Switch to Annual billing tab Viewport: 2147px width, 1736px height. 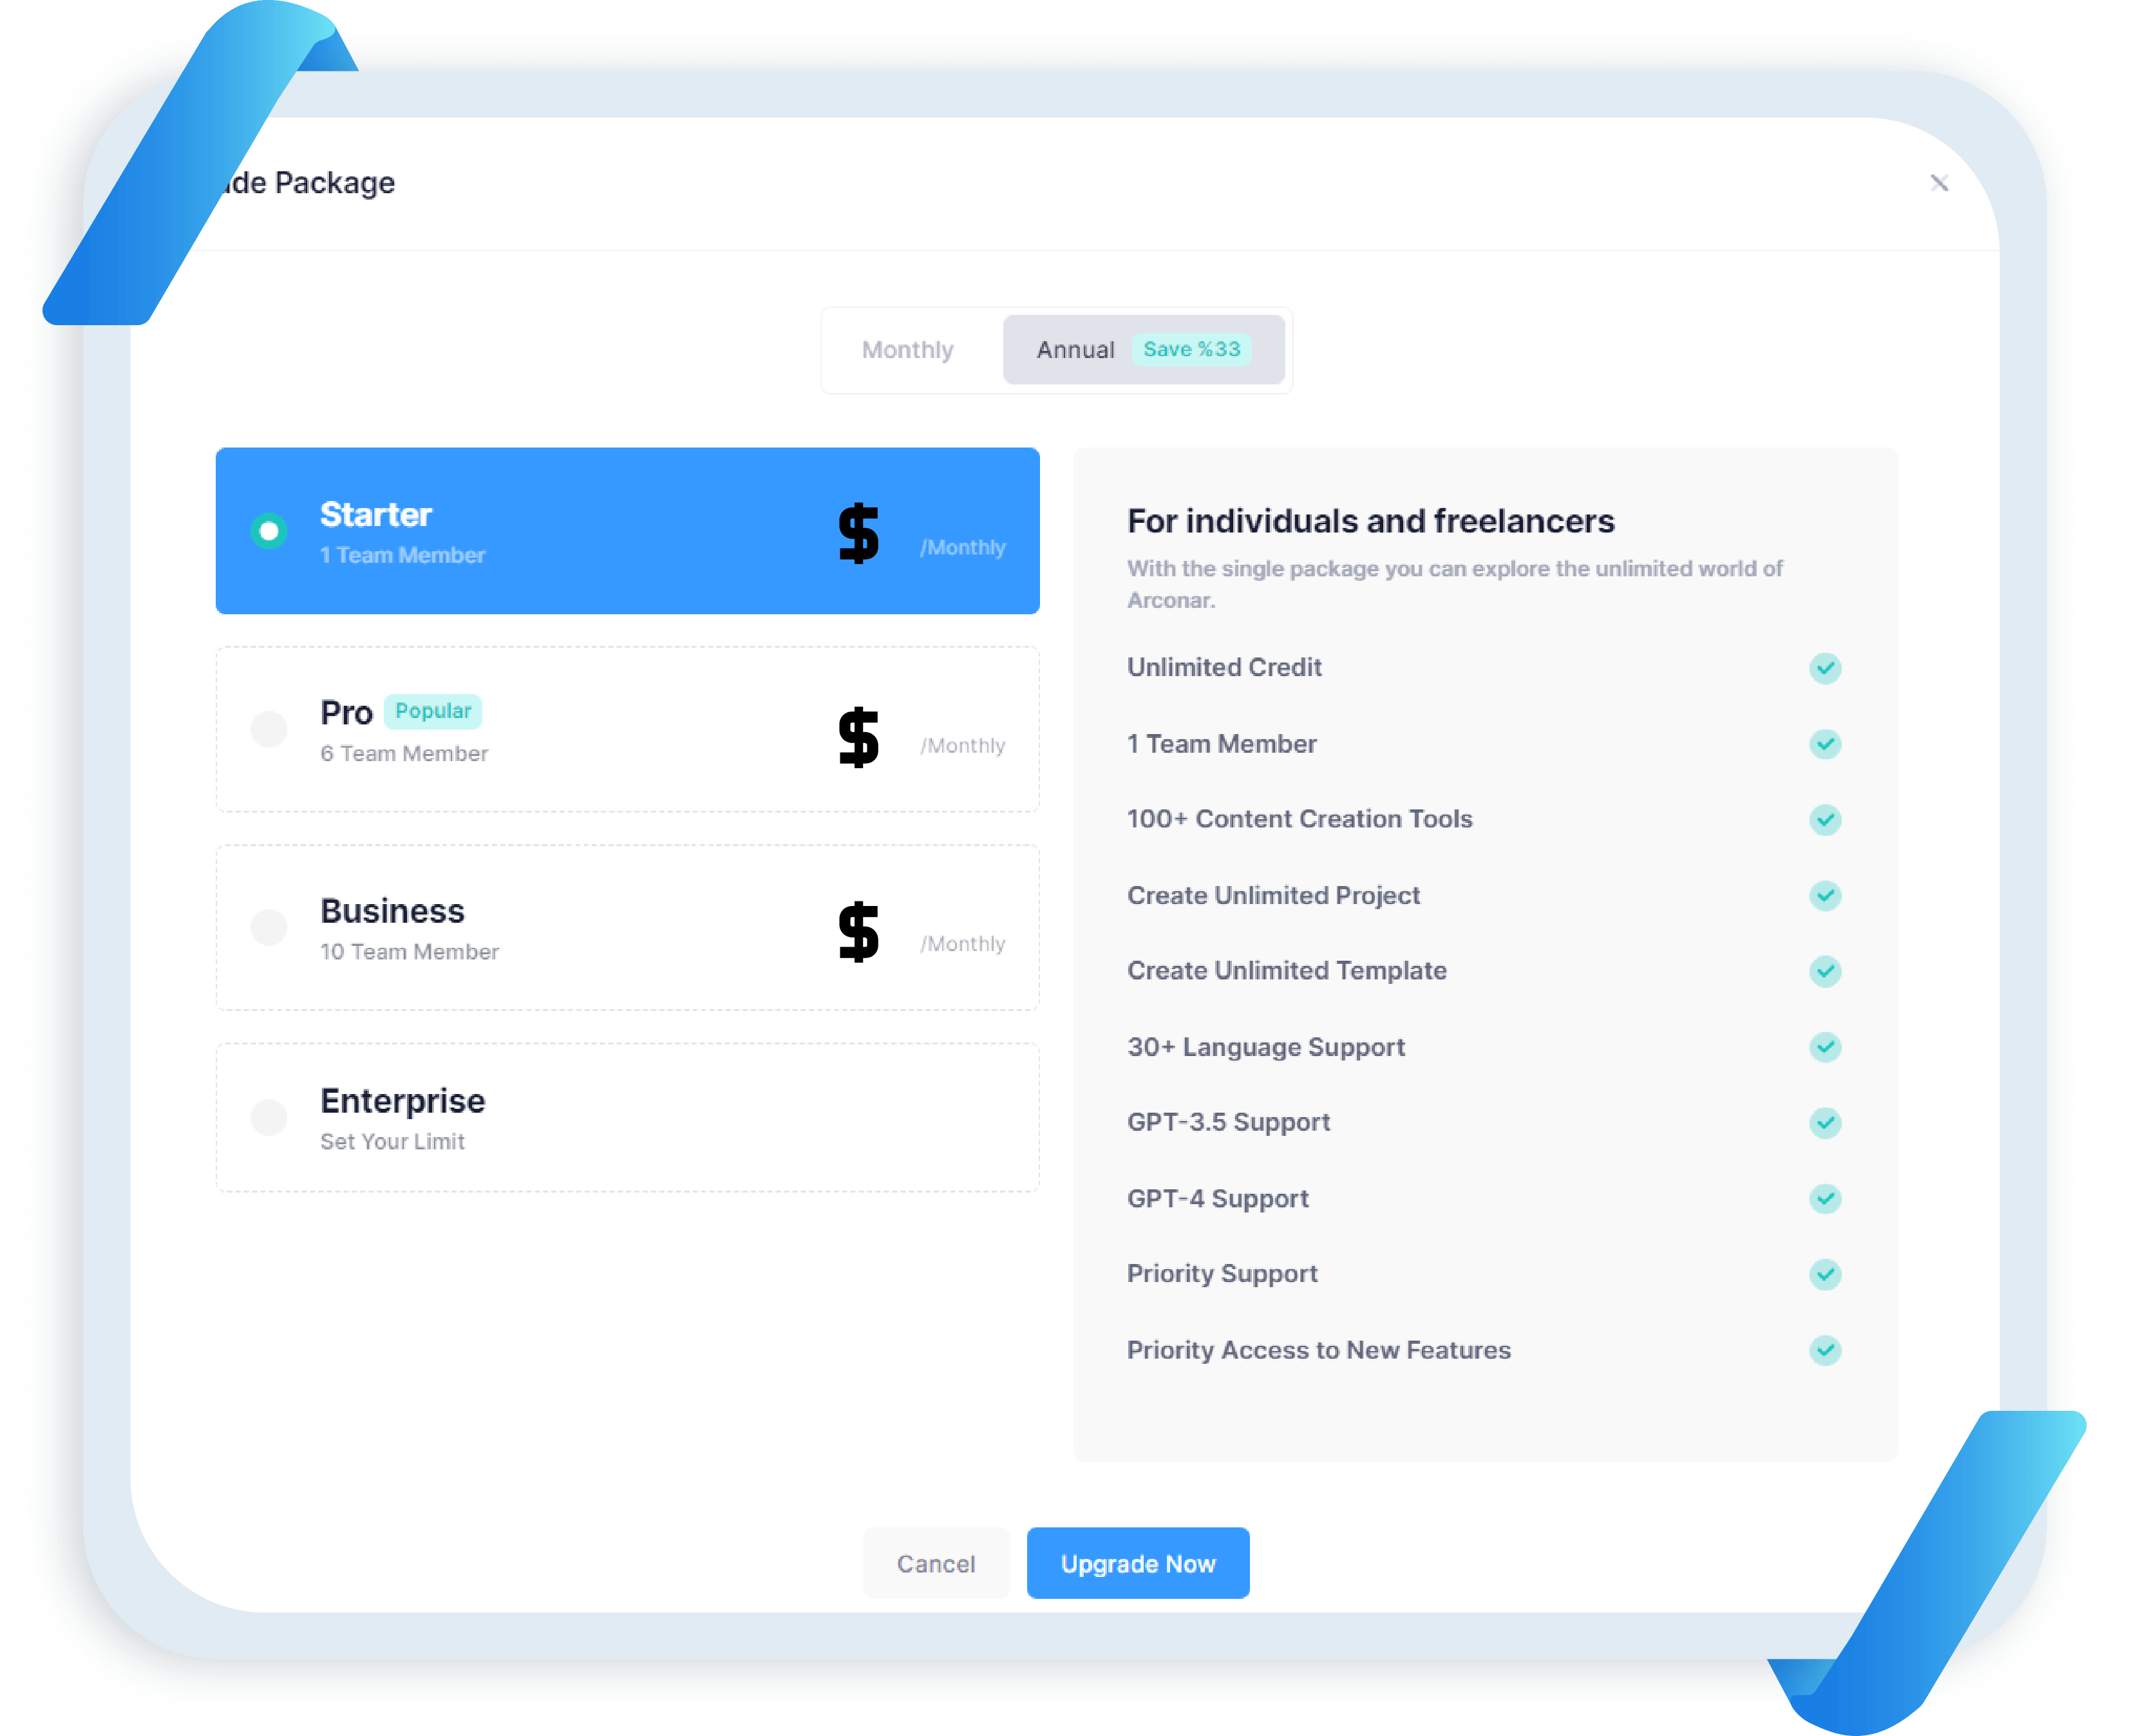(1075, 350)
